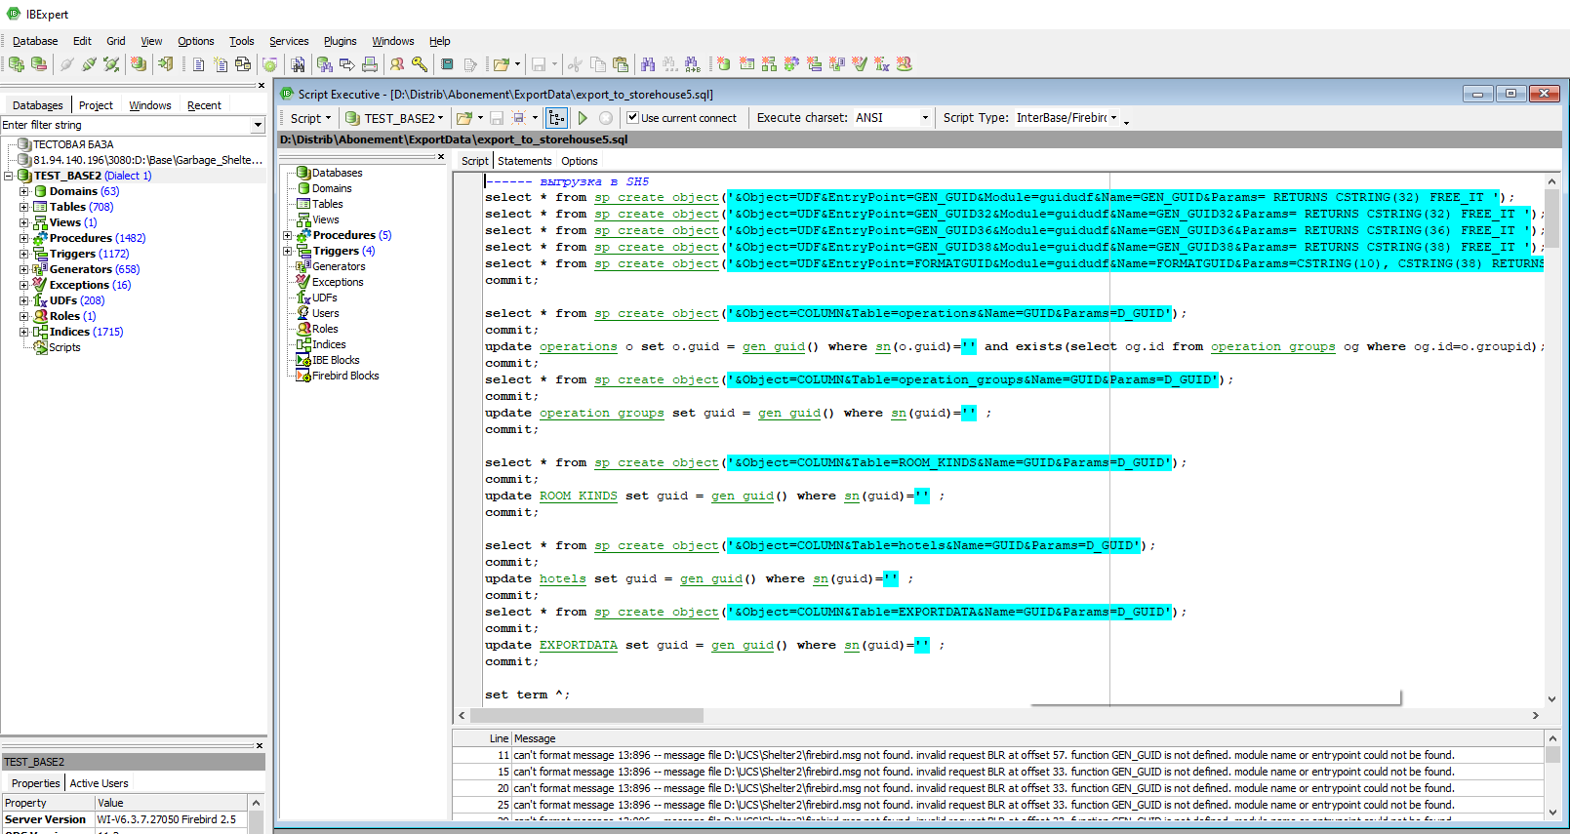Open the Help menu

[440, 41]
